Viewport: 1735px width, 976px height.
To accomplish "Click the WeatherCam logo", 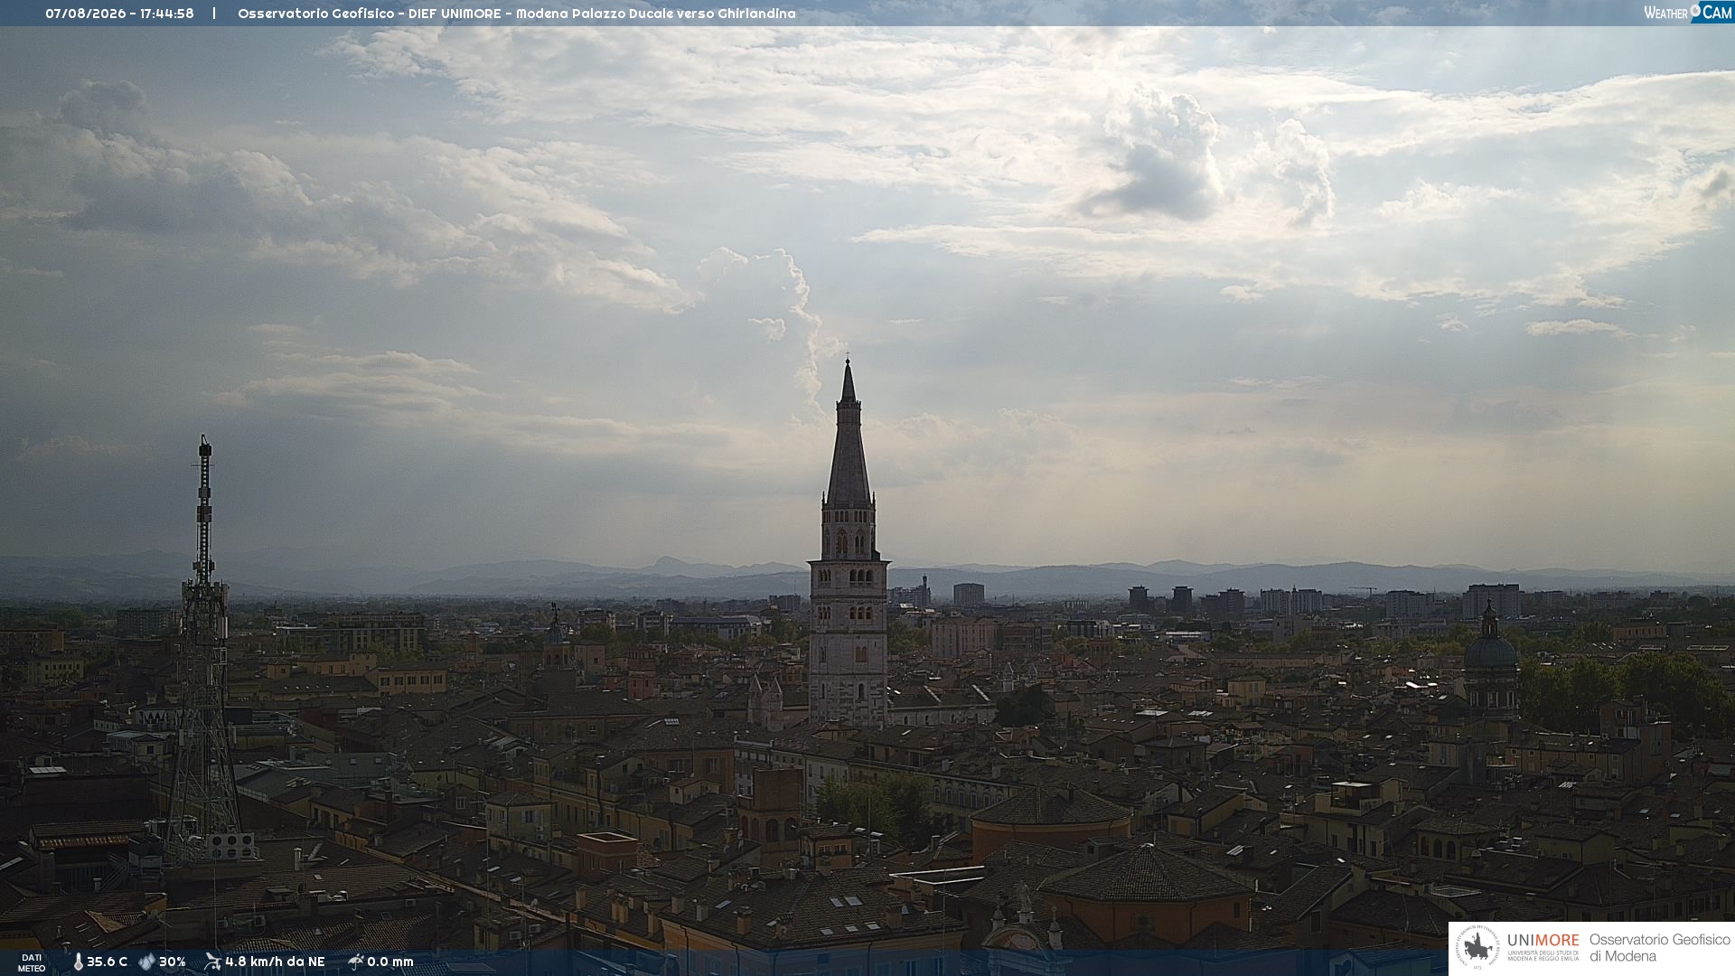I will (x=1688, y=13).
